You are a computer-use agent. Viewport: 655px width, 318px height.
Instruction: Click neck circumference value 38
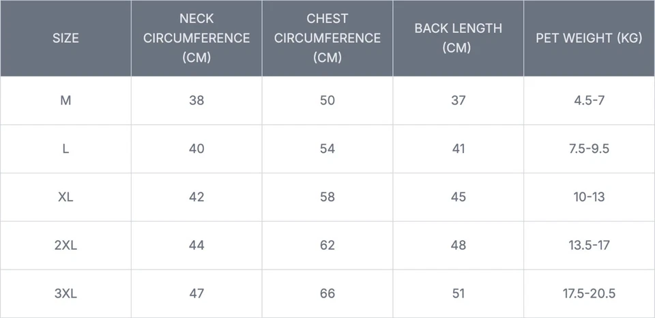pos(196,100)
